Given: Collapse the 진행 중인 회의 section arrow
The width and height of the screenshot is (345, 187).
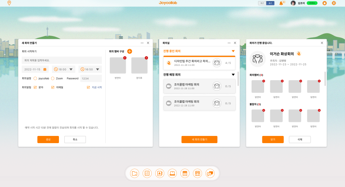Looking at the screenshot, I should click(233, 51).
